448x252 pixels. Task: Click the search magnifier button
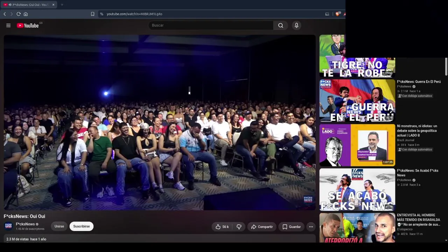click(281, 25)
